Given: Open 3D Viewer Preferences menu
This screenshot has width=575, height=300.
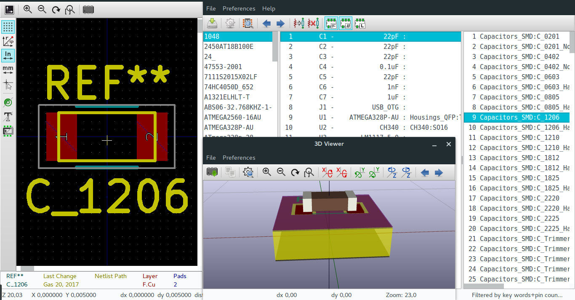Looking at the screenshot, I should pos(239,158).
